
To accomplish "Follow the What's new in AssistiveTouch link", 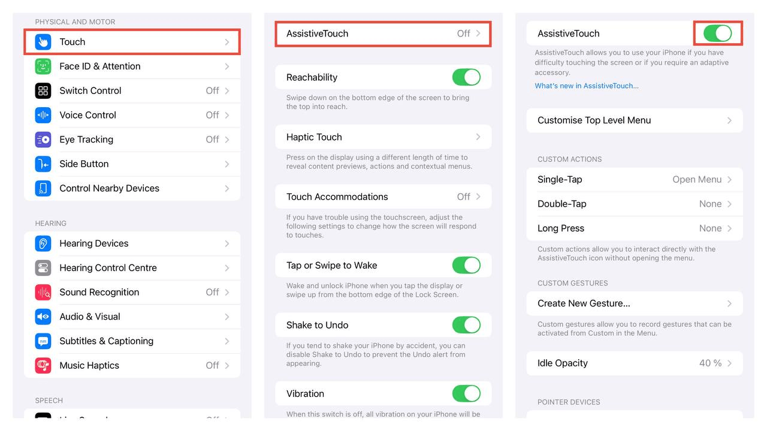I will coord(587,86).
